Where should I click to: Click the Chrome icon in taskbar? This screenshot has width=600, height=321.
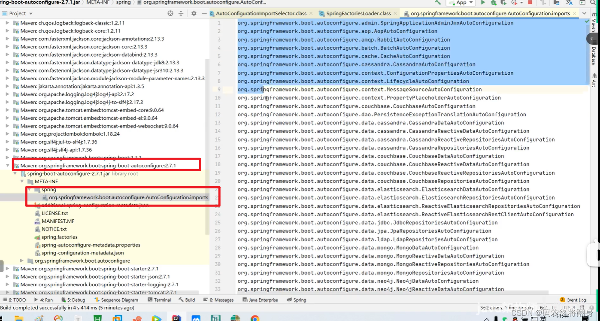click(255, 318)
